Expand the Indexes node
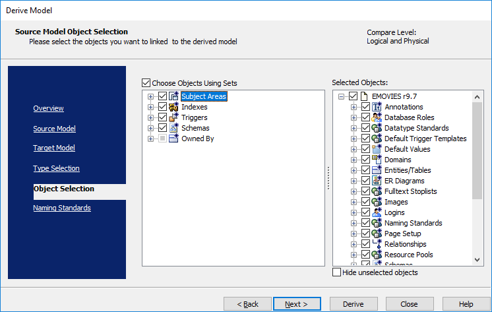This screenshot has height=312, width=492. tap(150, 107)
